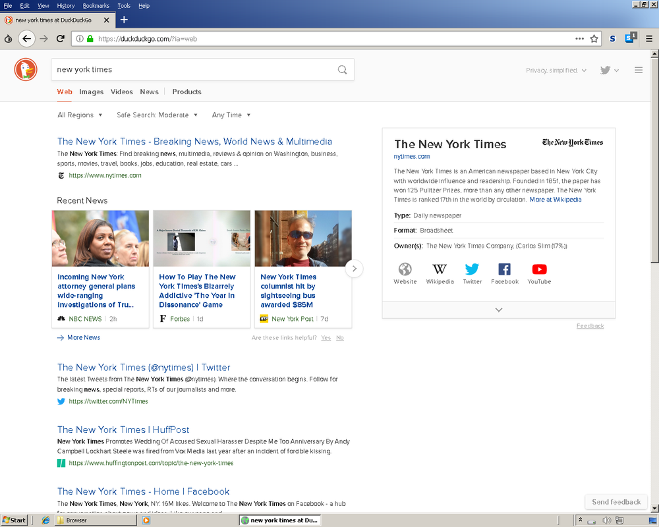
Task: Open the Help menu
Action: coord(144,5)
